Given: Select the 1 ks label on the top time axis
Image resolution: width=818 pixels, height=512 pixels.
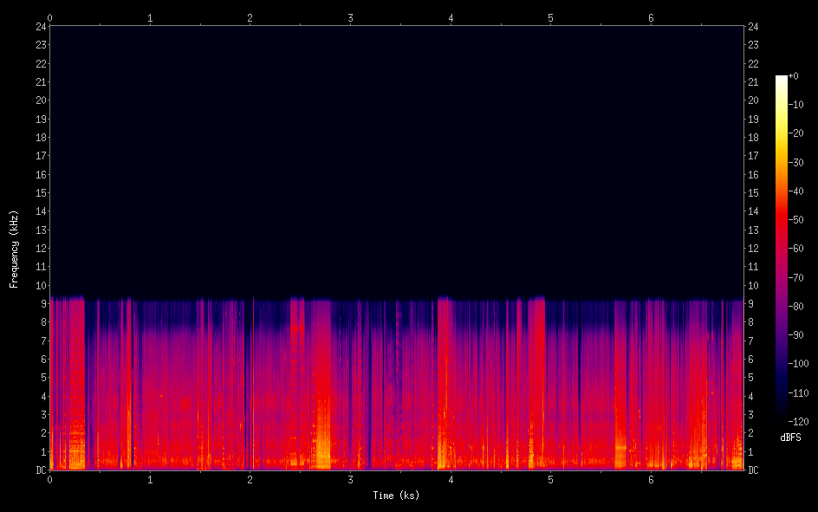Looking at the screenshot, I should [150, 17].
